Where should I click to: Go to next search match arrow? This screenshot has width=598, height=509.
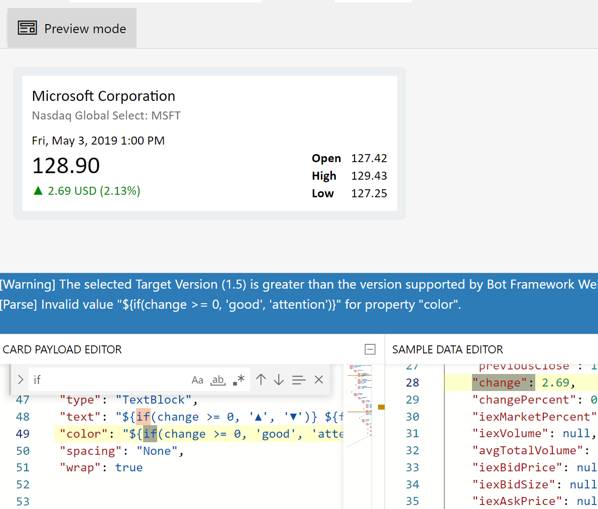click(279, 380)
